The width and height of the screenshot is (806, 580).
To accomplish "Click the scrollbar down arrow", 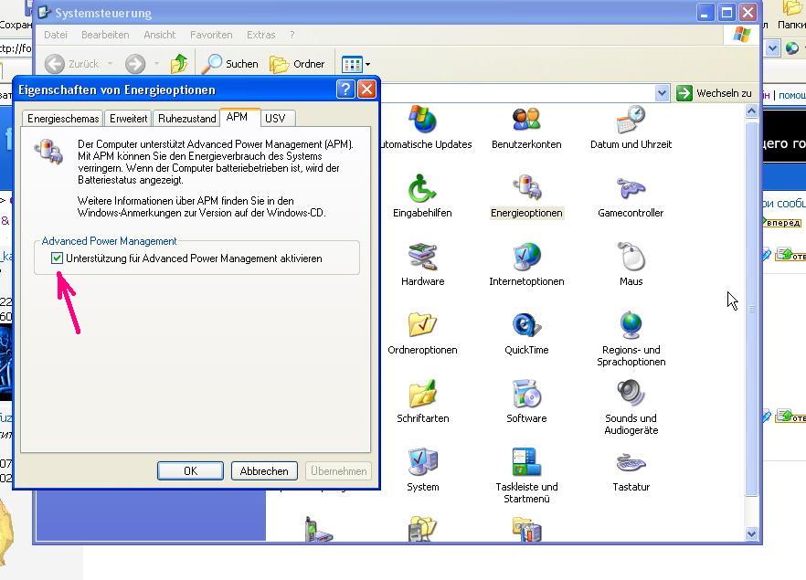I will (751, 533).
